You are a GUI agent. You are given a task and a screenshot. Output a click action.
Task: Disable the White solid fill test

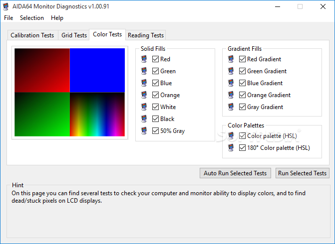click(155, 107)
